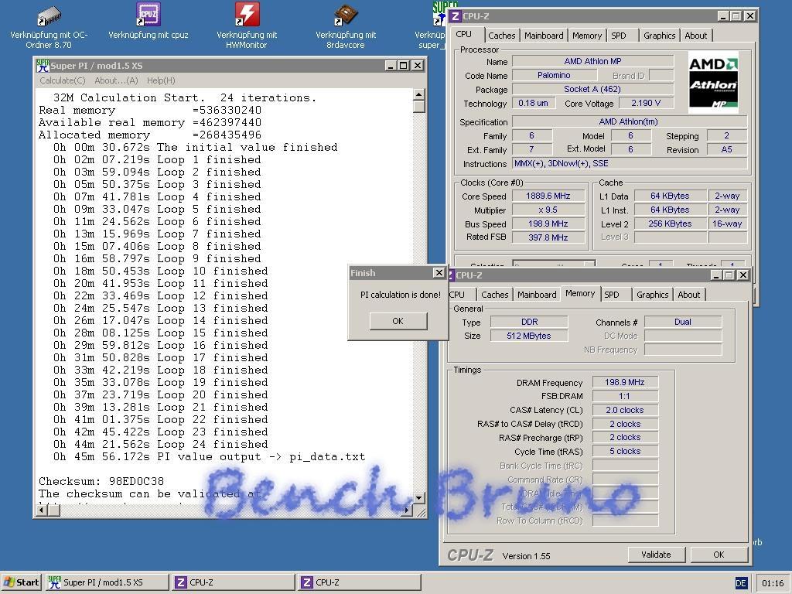Click the Level 2 cache 256 KBytes value
The height and width of the screenshot is (594, 792).
click(x=670, y=224)
